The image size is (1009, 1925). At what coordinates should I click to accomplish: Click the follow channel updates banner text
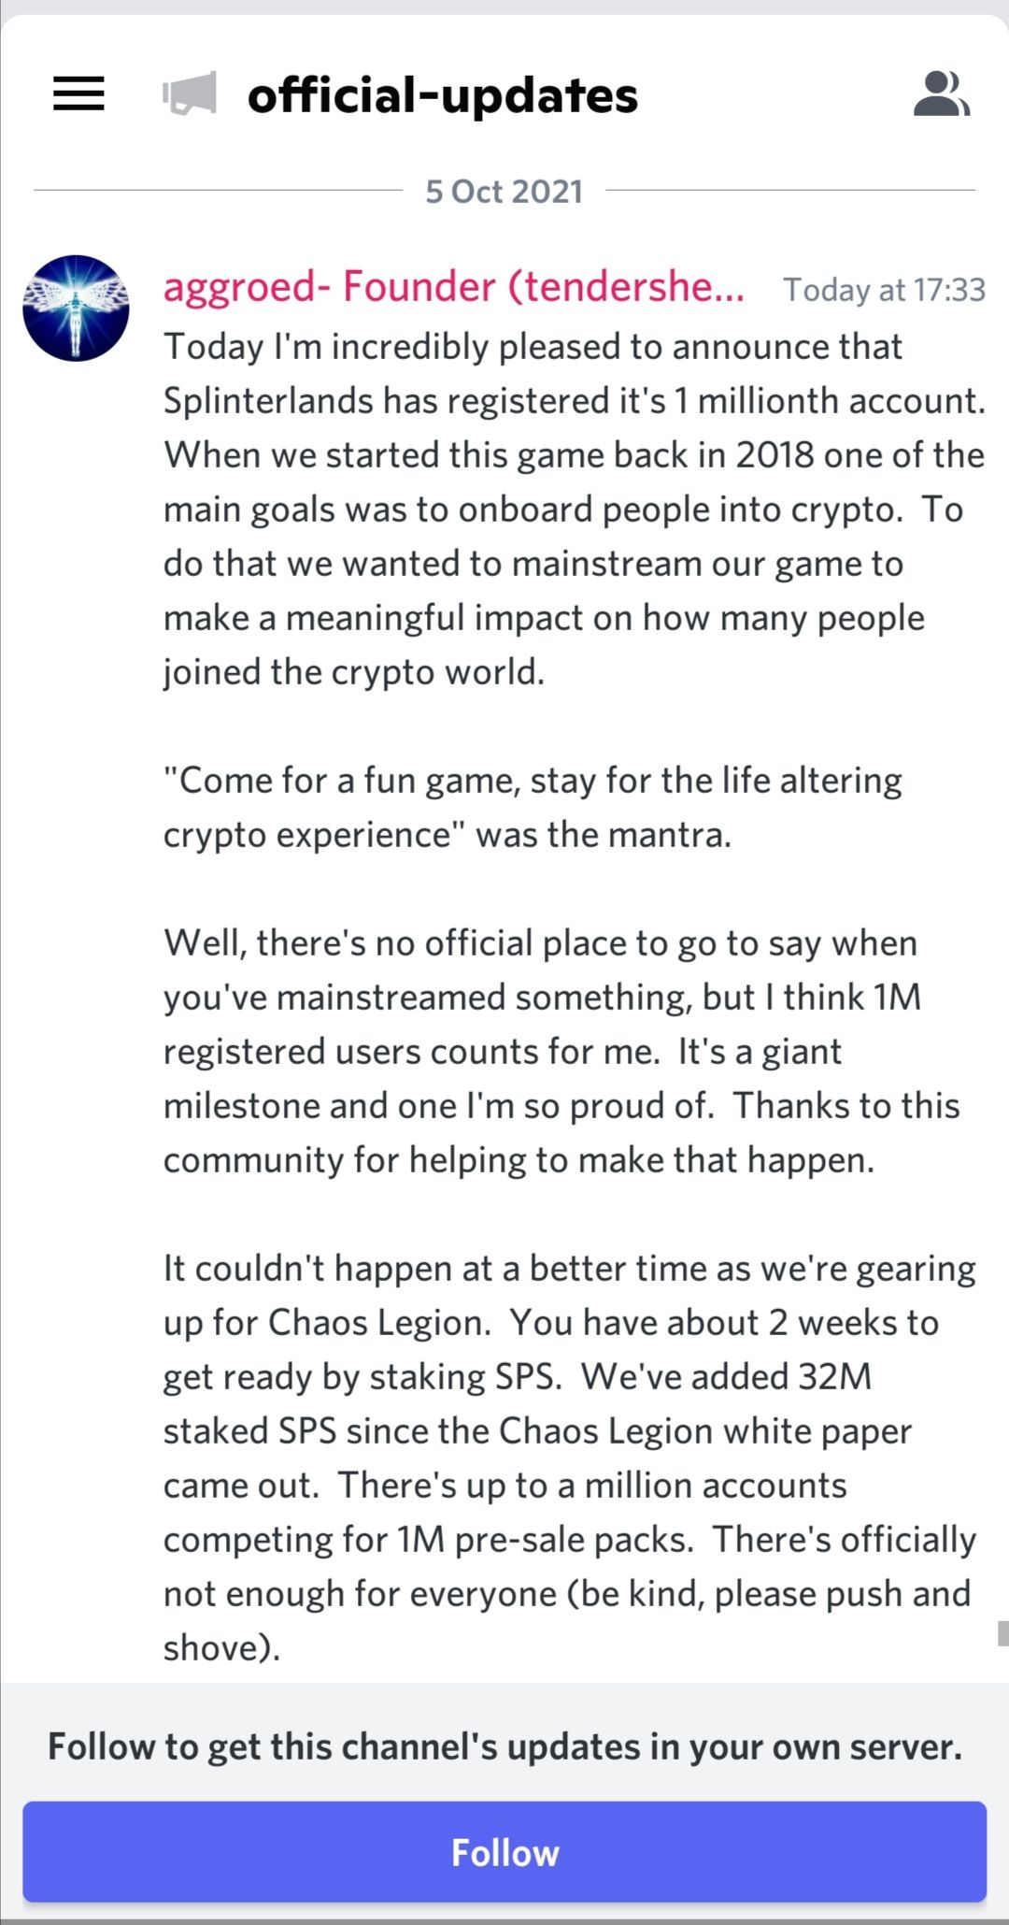tap(504, 1746)
